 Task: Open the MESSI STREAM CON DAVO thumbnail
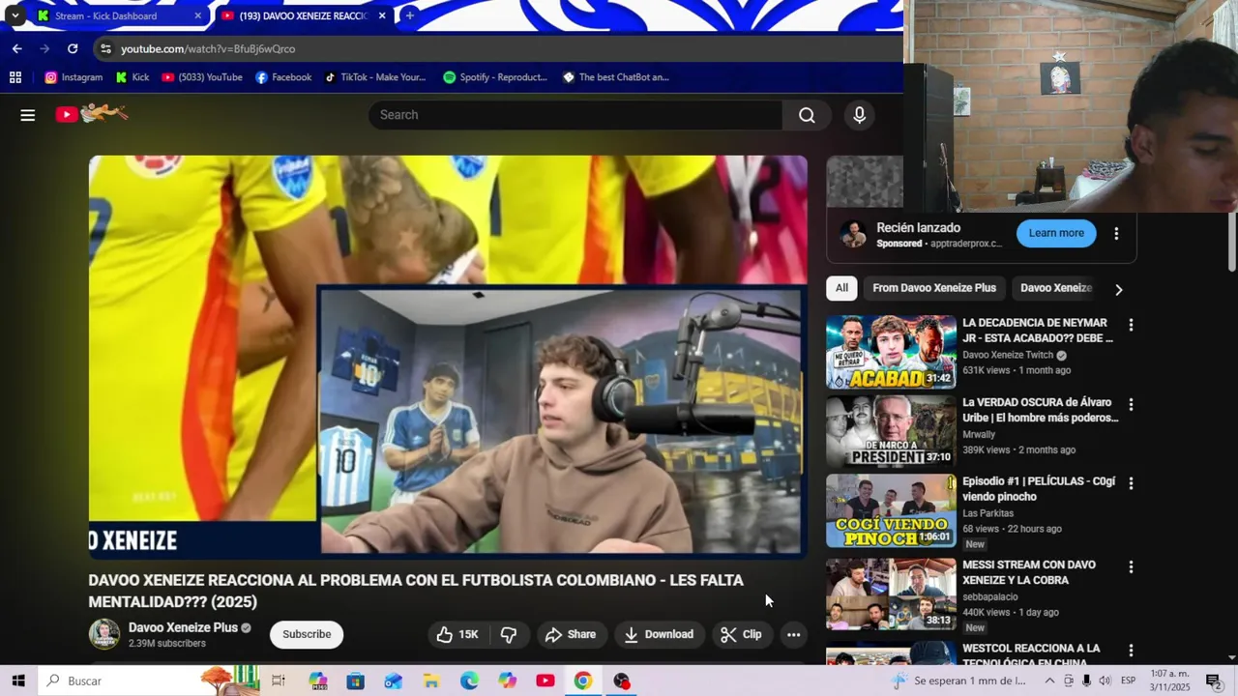891,594
